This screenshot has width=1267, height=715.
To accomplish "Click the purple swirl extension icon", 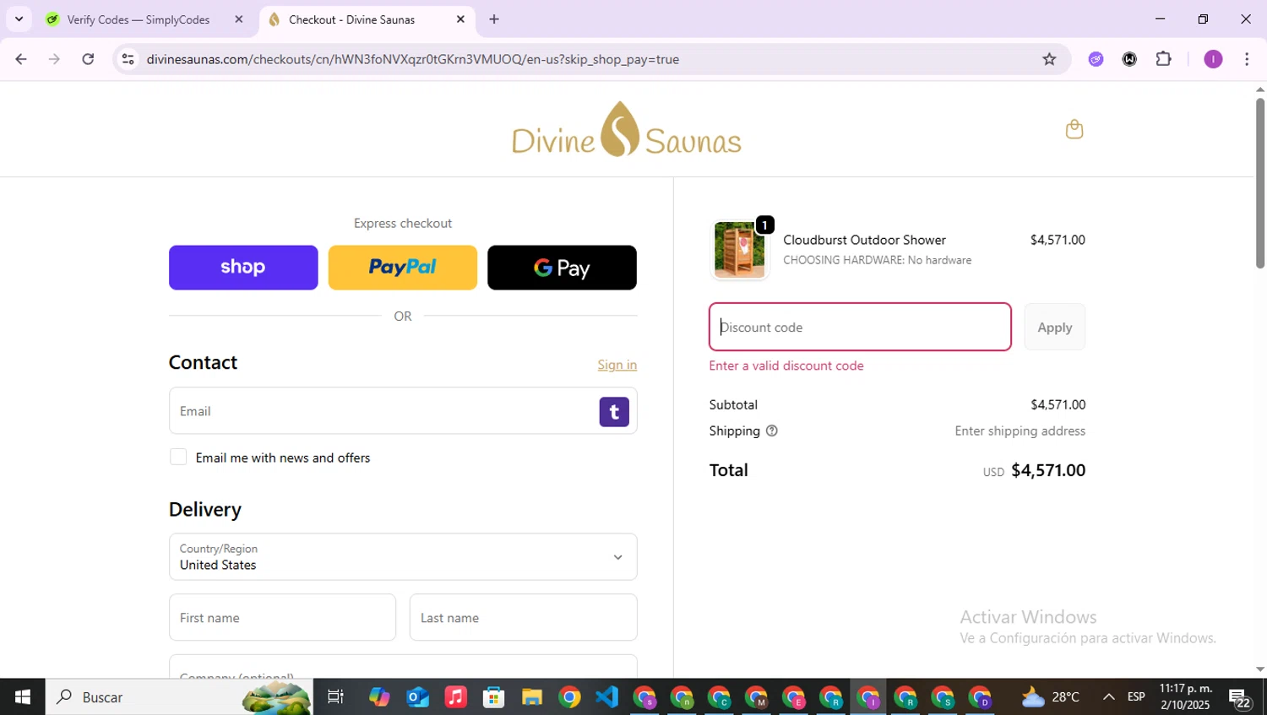I will (1096, 59).
